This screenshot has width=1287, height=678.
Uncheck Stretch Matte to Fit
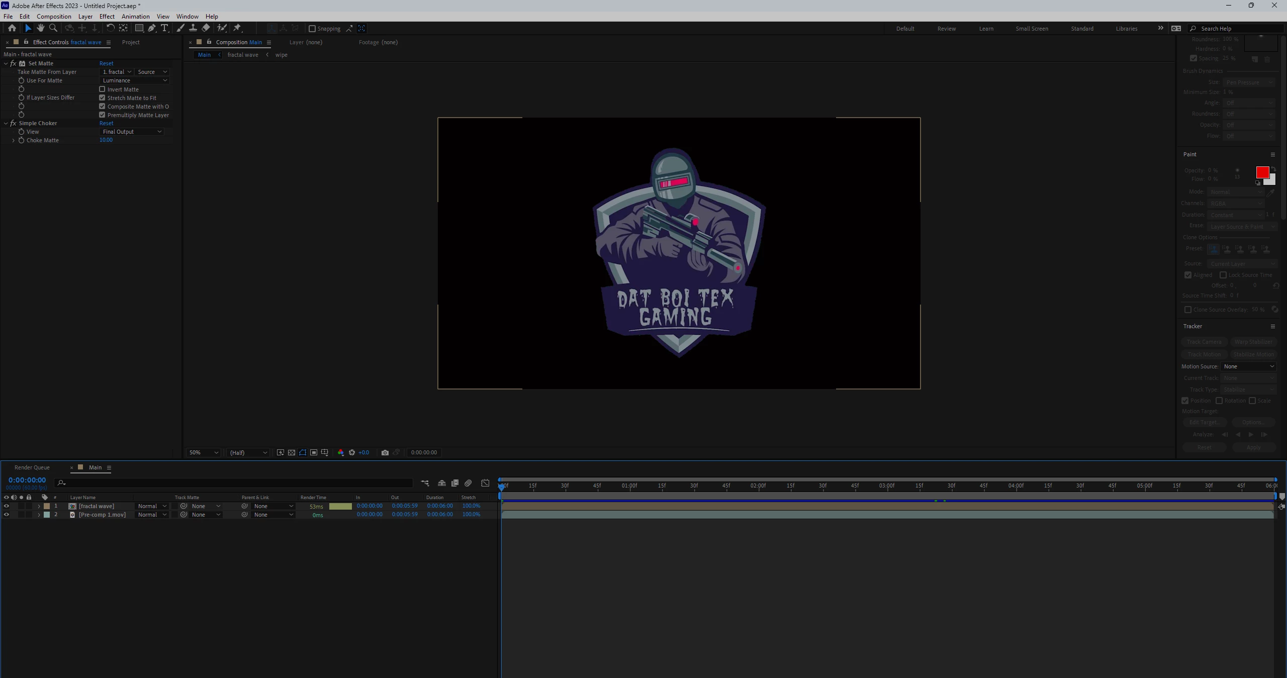pos(102,98)
